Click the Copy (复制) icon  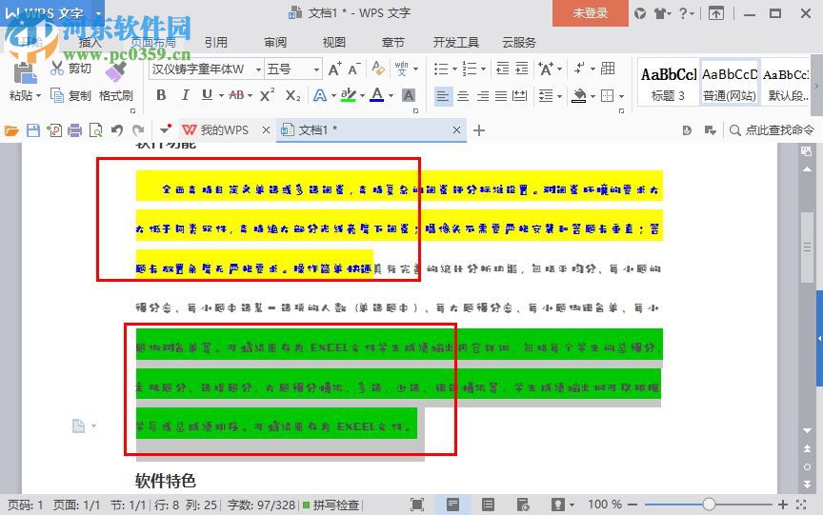pyautogui.click(x=57, y=95)
